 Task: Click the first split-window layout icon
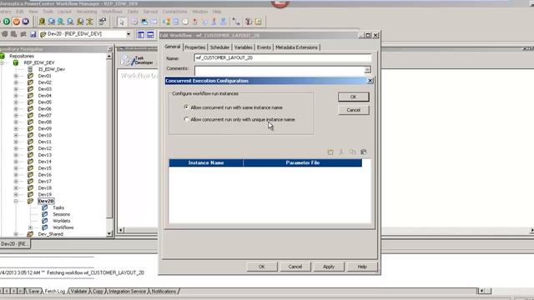coord(141,34)
